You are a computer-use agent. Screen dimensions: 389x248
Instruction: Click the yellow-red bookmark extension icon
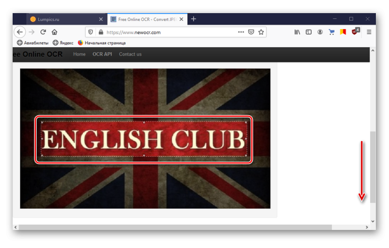pyautogui.click(x=343, y=32)
